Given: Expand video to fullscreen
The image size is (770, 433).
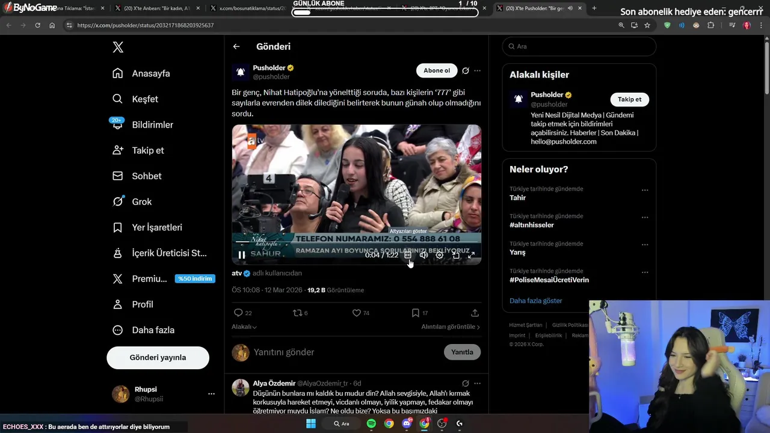Looking at the screenshot, I should [472, 255].
